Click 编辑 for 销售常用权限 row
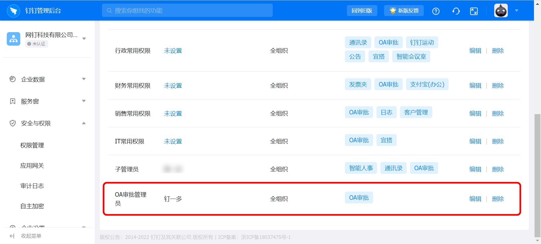This screenshot has width=541, height=244. click(x=475, y=114)
